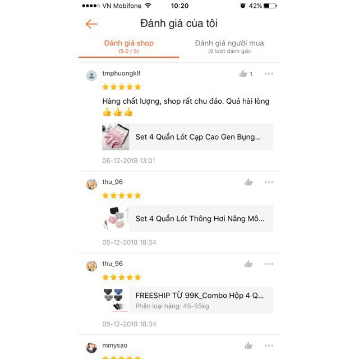
Task: Like the tmphuongklf review with the thumbs-up
Action: pyautogui.click(x=243, y=73)
